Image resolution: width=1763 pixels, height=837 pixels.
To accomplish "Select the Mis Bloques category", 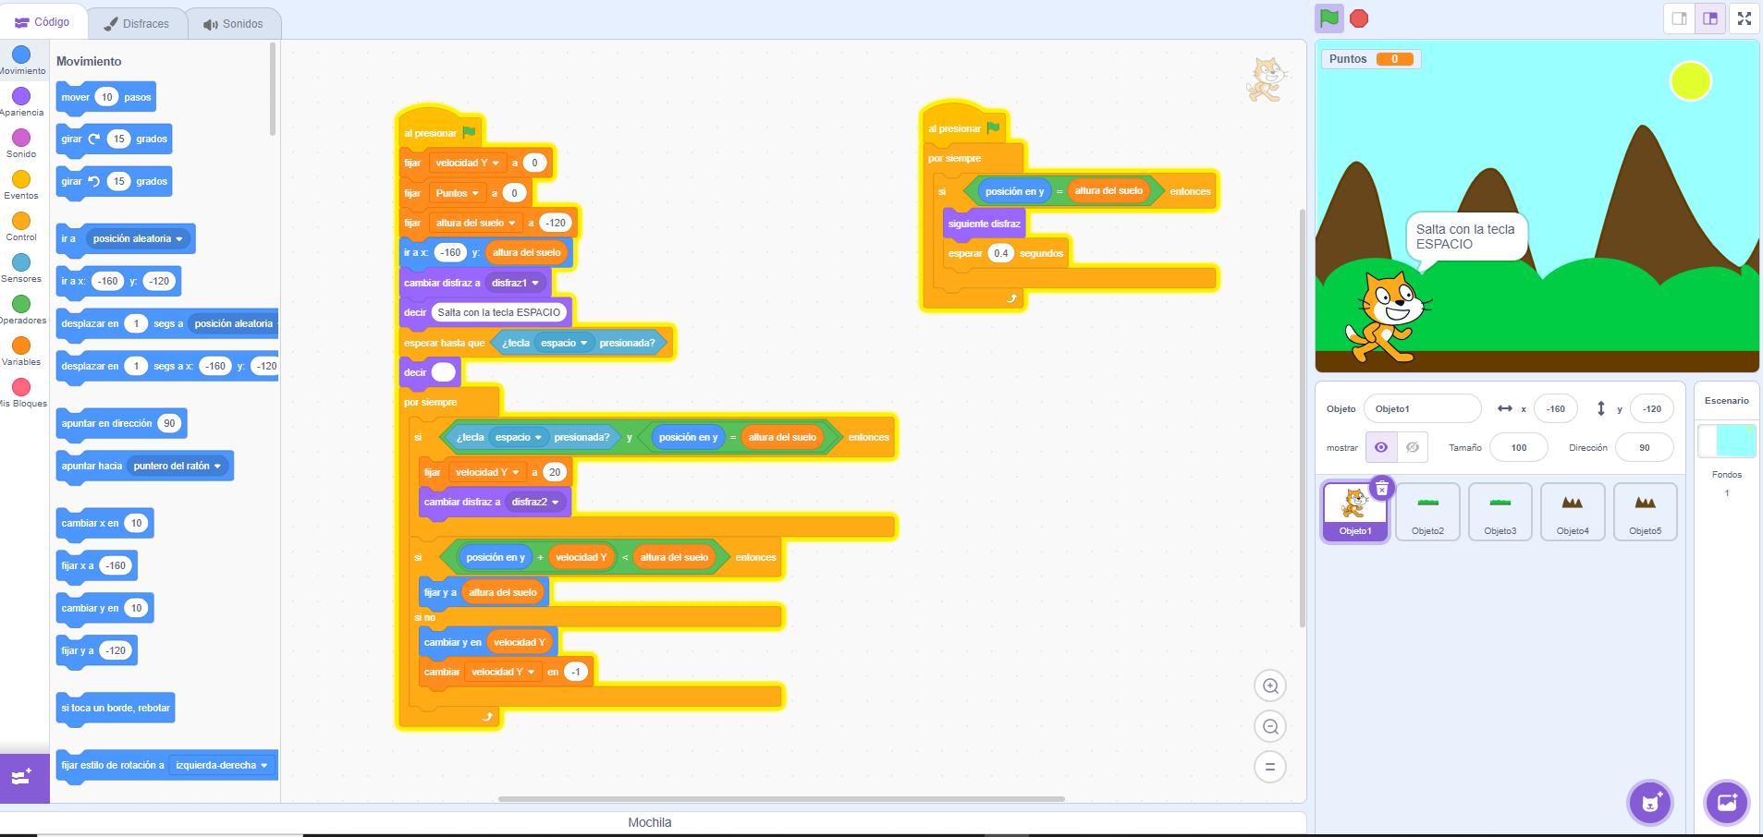I will click(22, 394).
